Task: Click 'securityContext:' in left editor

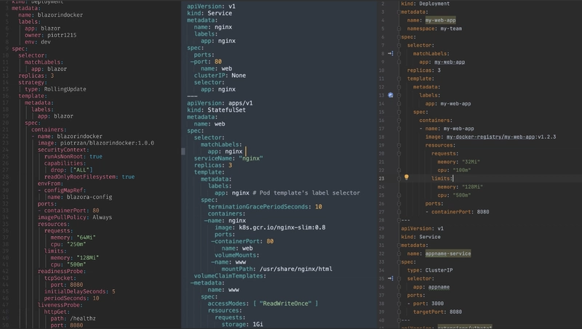Action: tap(63, 150)
